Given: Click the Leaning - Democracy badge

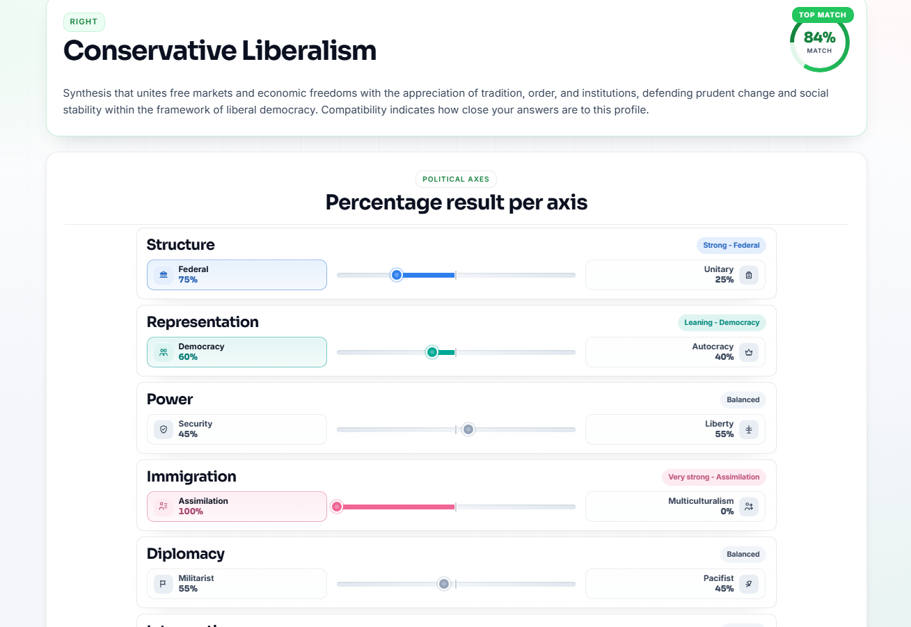Looking at the screenshot, I should coord(722,322).
